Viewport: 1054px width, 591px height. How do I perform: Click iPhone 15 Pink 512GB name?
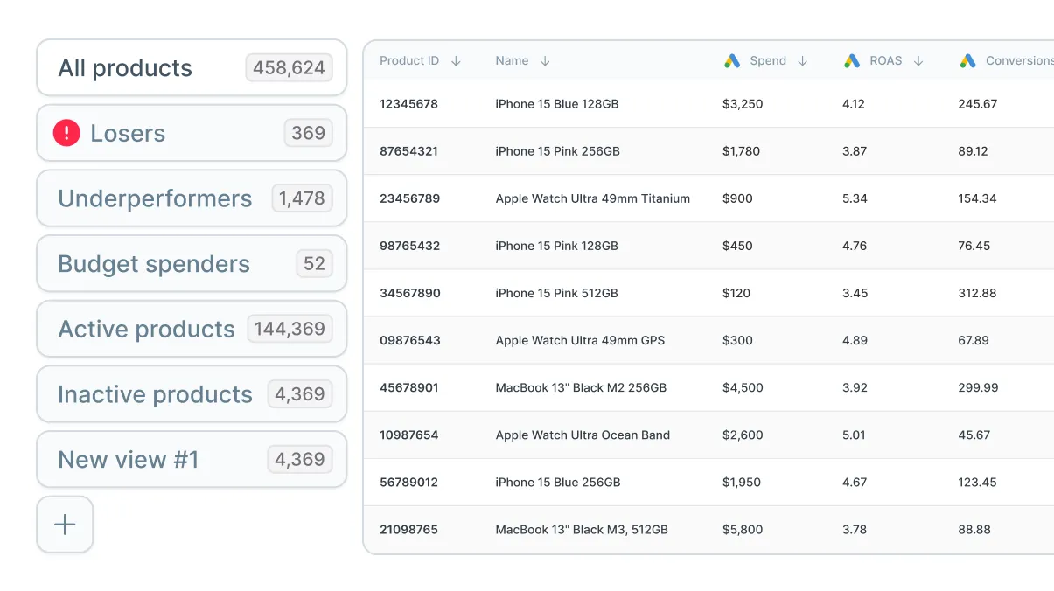tap(557, 293)
